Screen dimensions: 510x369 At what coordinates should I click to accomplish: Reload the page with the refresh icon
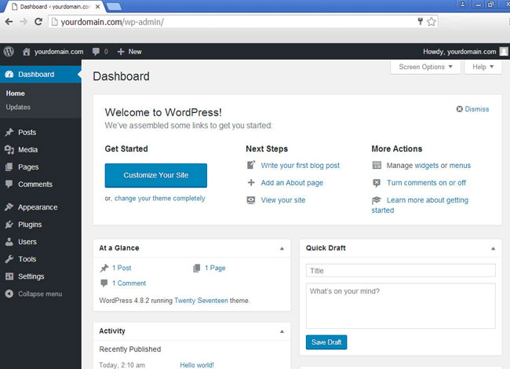click(38, 22)
